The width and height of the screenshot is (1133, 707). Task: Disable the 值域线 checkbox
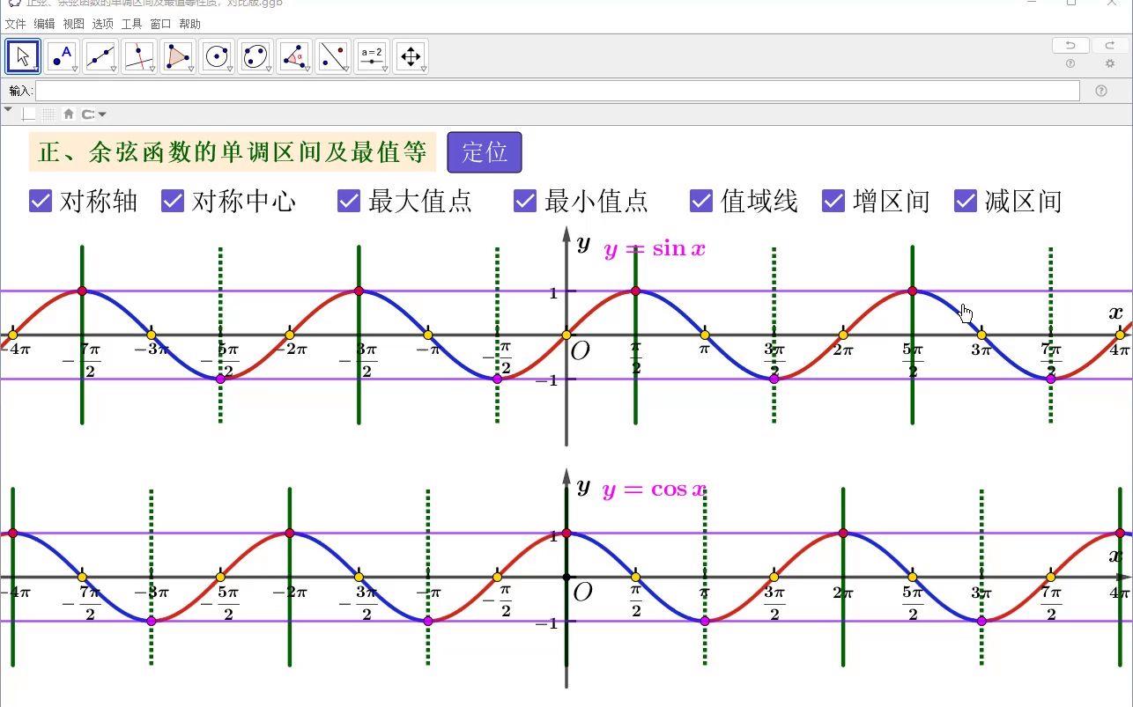coord(701,201)
